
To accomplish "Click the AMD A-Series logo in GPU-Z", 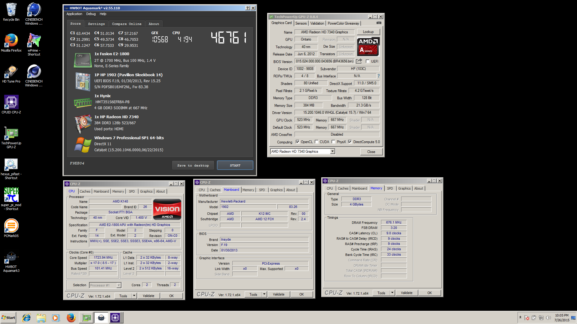I will point(368,46).
